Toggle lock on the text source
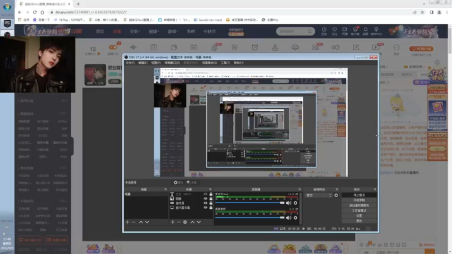The width and height of the screenshot is (452, 254). coord(211,194)
